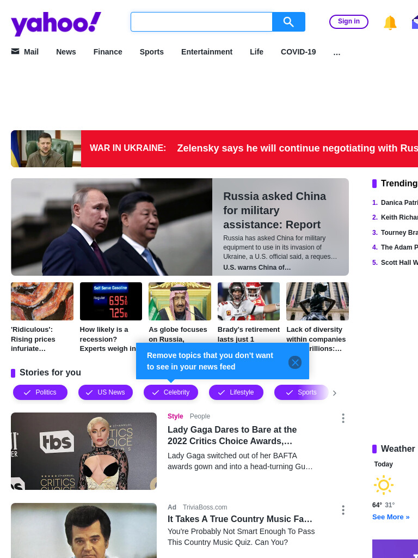Screen dimensions: 418x558
Task: Click the Sign in button
Action: pyautogui.click(x=349, y=22)
